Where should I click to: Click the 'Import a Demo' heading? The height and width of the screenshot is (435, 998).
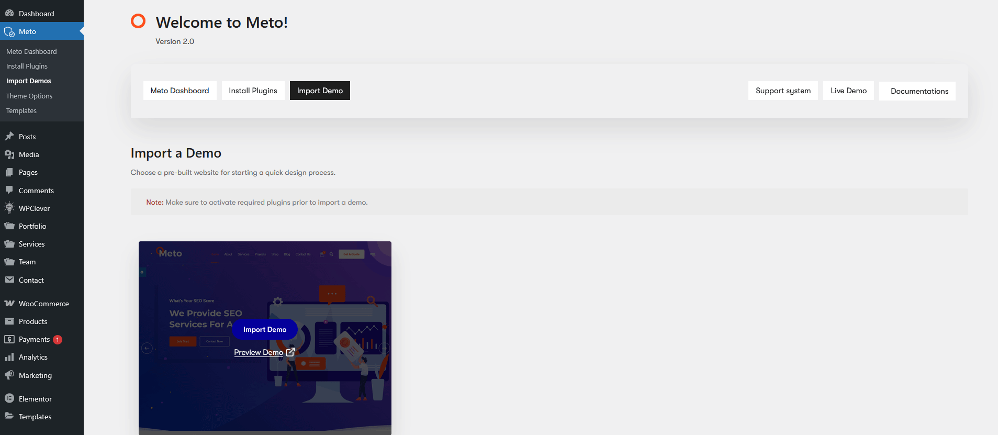176,153
